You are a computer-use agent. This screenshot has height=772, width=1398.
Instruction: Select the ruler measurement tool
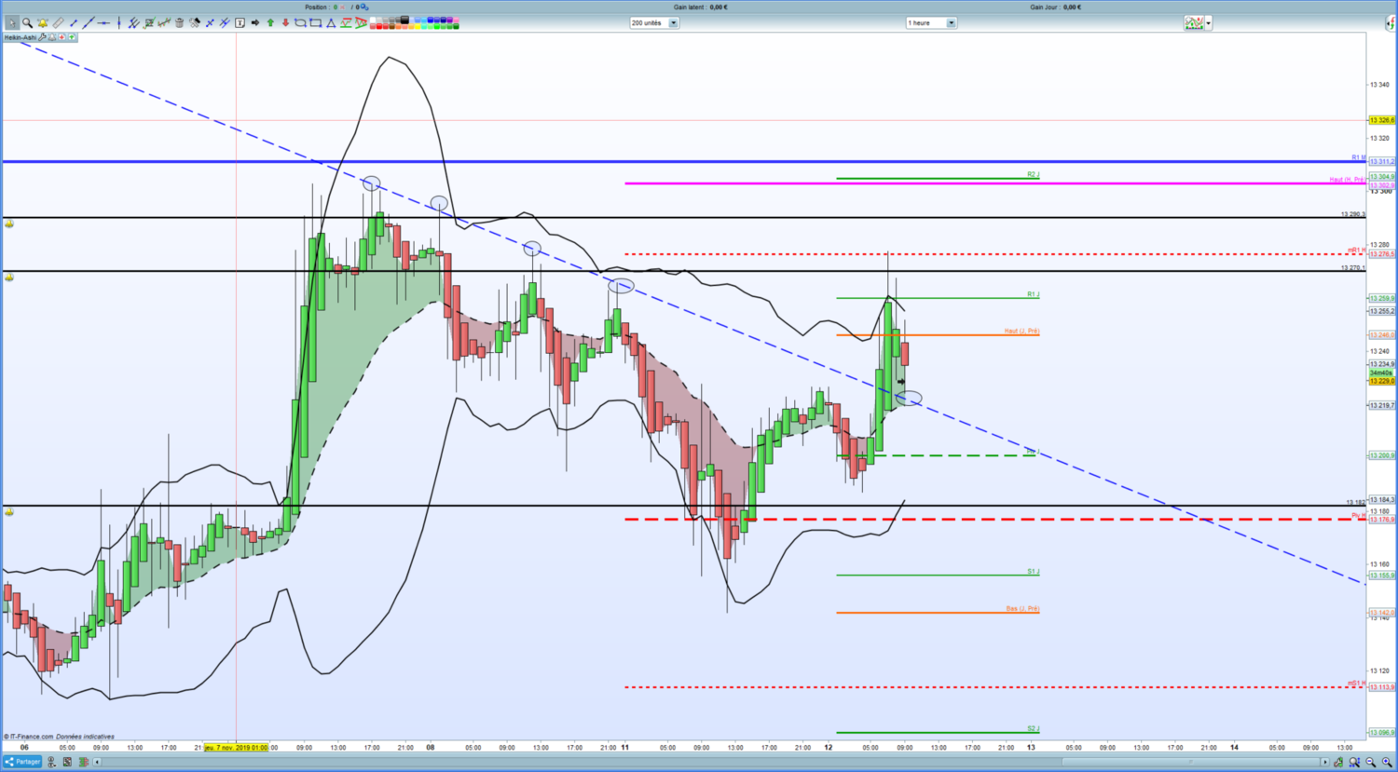pyautogui.click(x=58, y=22)
